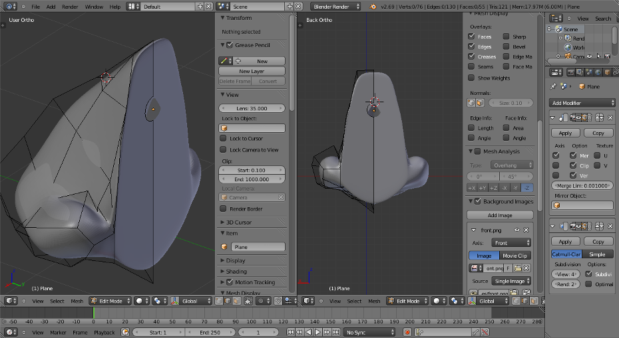Open the Mesh menu in left viewport header
Viewport: 619px width, 338px height.
click(x=77, y=301)
